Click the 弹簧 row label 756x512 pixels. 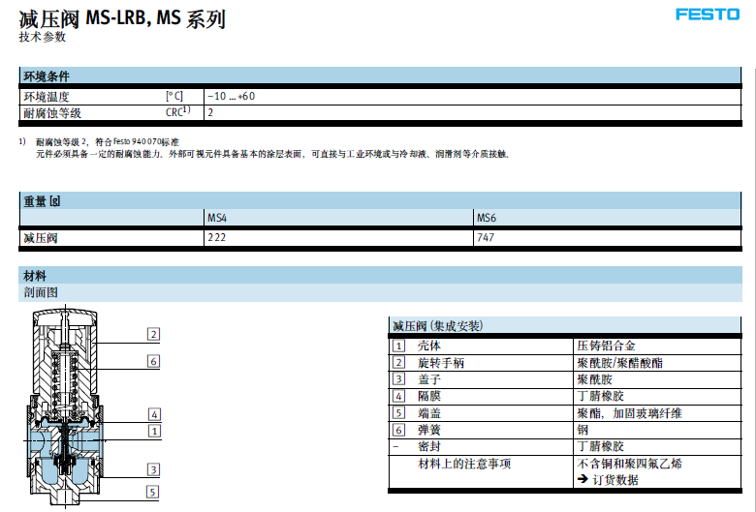429,430
